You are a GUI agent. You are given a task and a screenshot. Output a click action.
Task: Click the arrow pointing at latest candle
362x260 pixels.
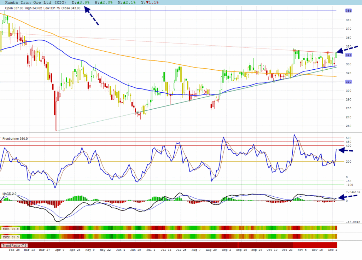click(345, 51)
